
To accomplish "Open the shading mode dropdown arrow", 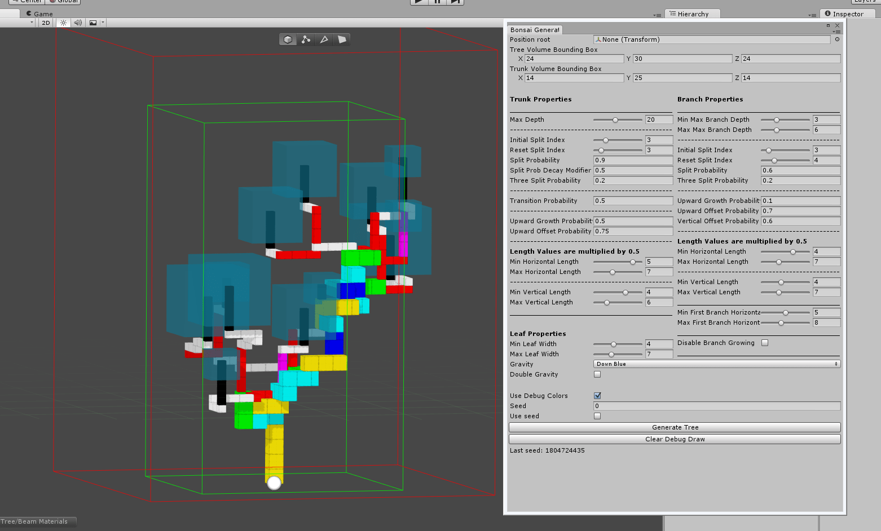I will point(32,23).
